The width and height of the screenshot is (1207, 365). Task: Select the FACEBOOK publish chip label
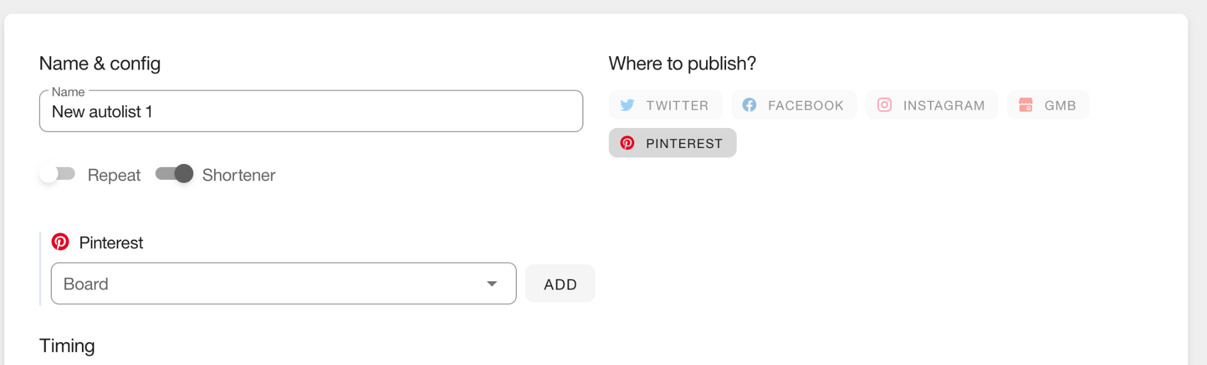tap(806, 106)
